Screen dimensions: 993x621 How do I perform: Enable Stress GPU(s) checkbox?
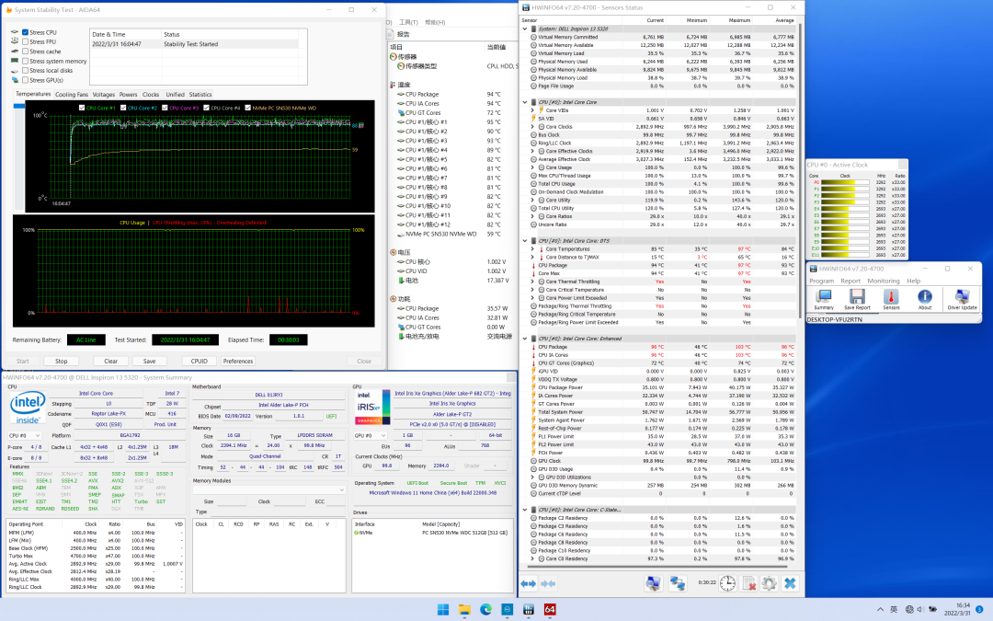tap(26, 80)
